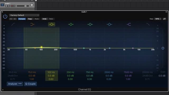Record-enable the Audio 1 track
The image size is (169, 95).
tap(12, 6)
